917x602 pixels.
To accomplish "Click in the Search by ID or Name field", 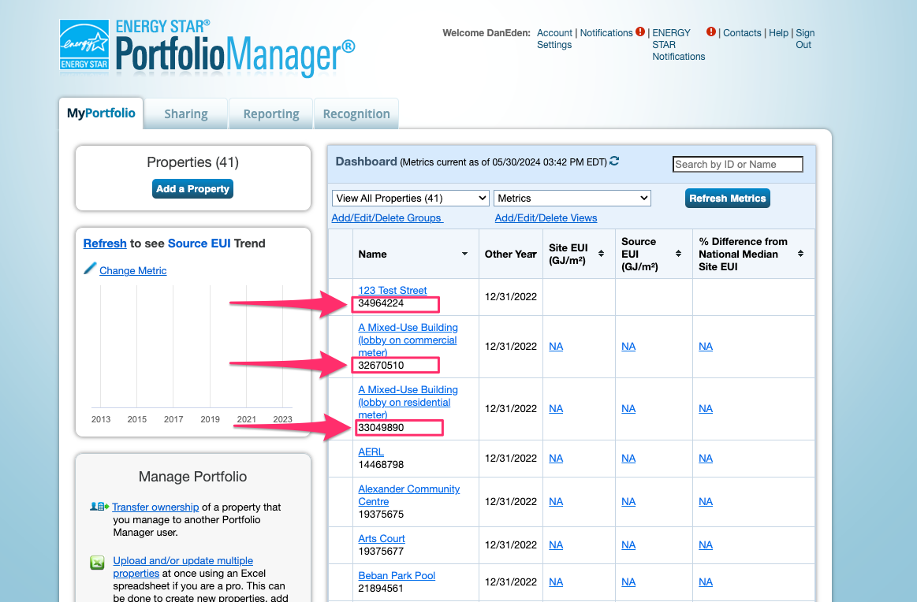I will coord(738,164).
